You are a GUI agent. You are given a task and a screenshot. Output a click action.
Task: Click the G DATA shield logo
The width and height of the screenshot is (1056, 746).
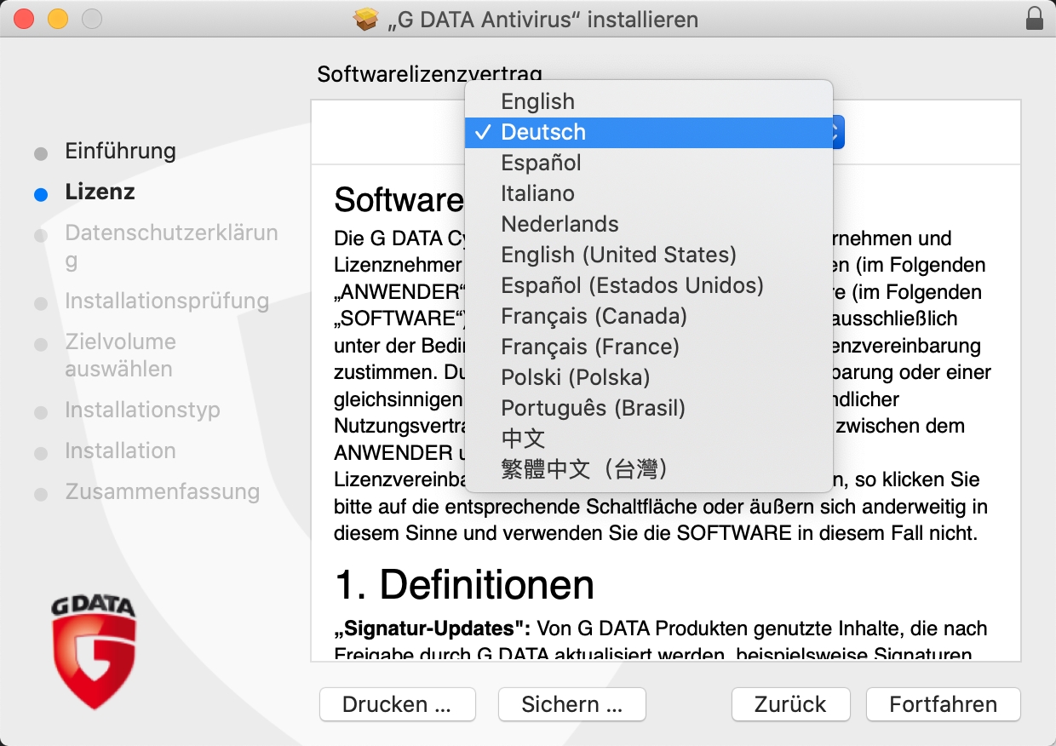(x=94, y=651)
